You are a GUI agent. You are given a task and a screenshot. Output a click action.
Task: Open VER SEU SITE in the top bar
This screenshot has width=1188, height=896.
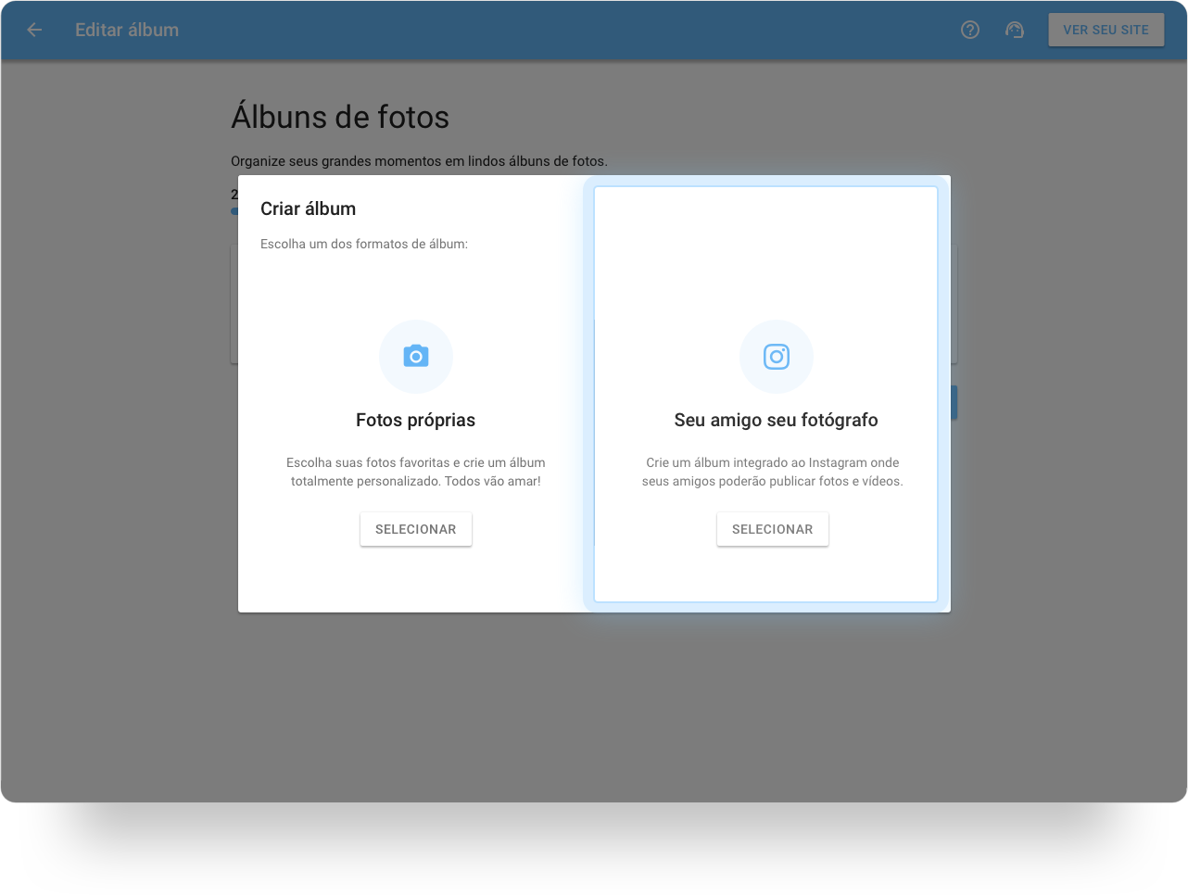pyautogui.click(x=1106, y=30)
